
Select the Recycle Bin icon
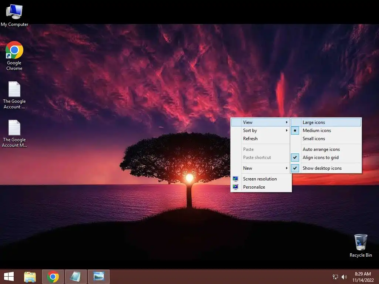(x=360, y=246)
